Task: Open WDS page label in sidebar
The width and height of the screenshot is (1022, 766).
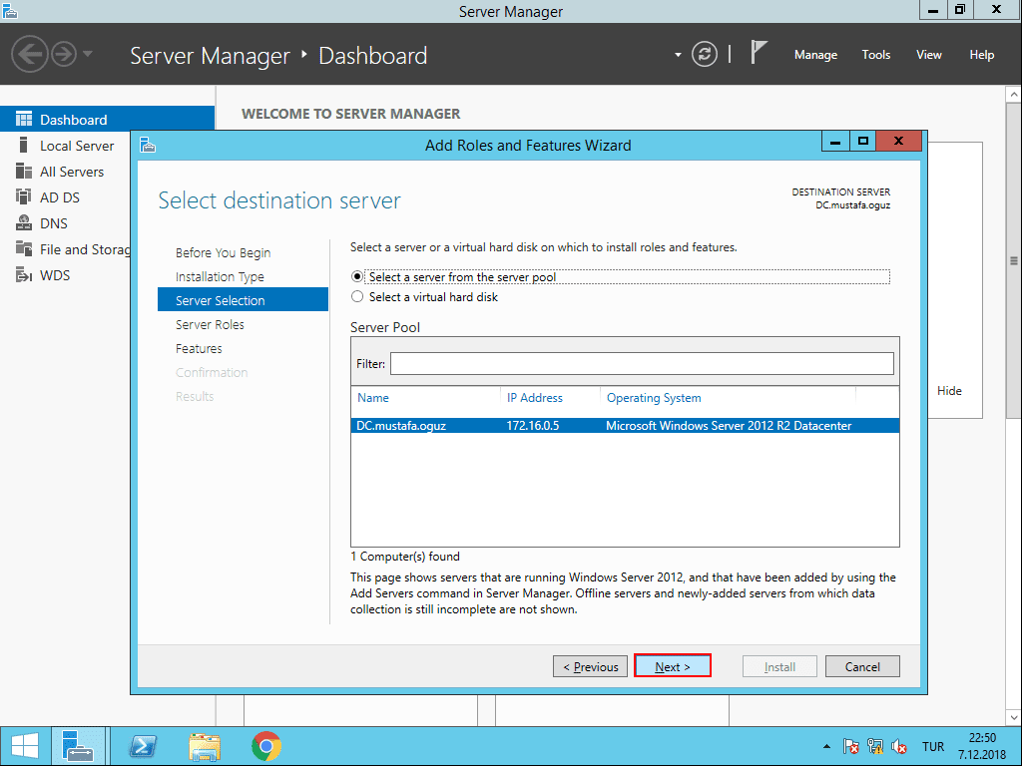Action: click(55, 275)
